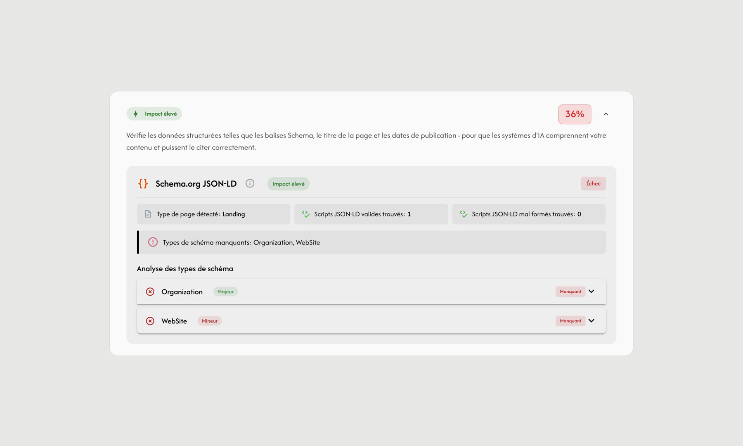Click the red X icon next to Organization

[x=150, y=292]
